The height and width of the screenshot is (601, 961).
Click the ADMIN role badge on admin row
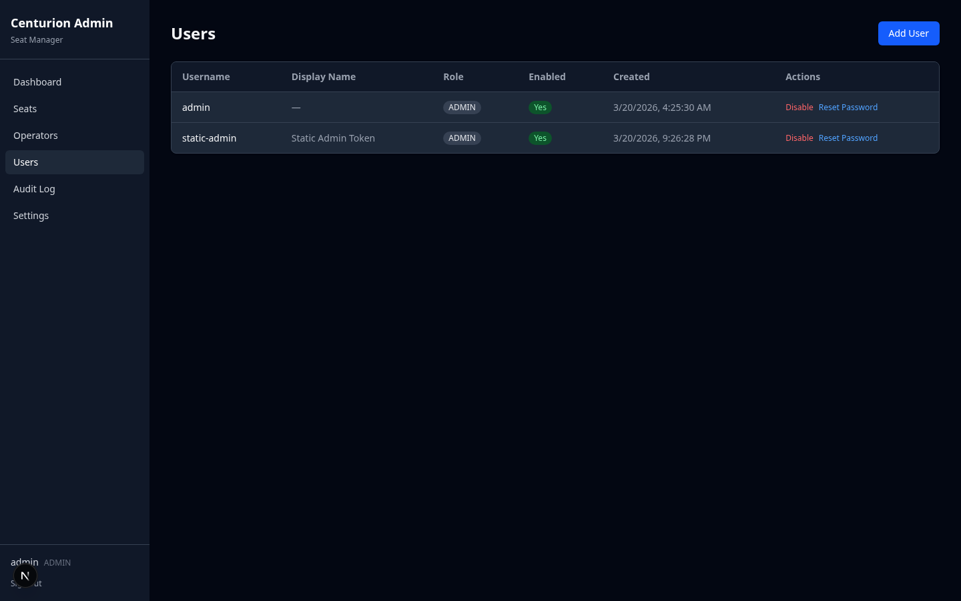pos(462,107)
